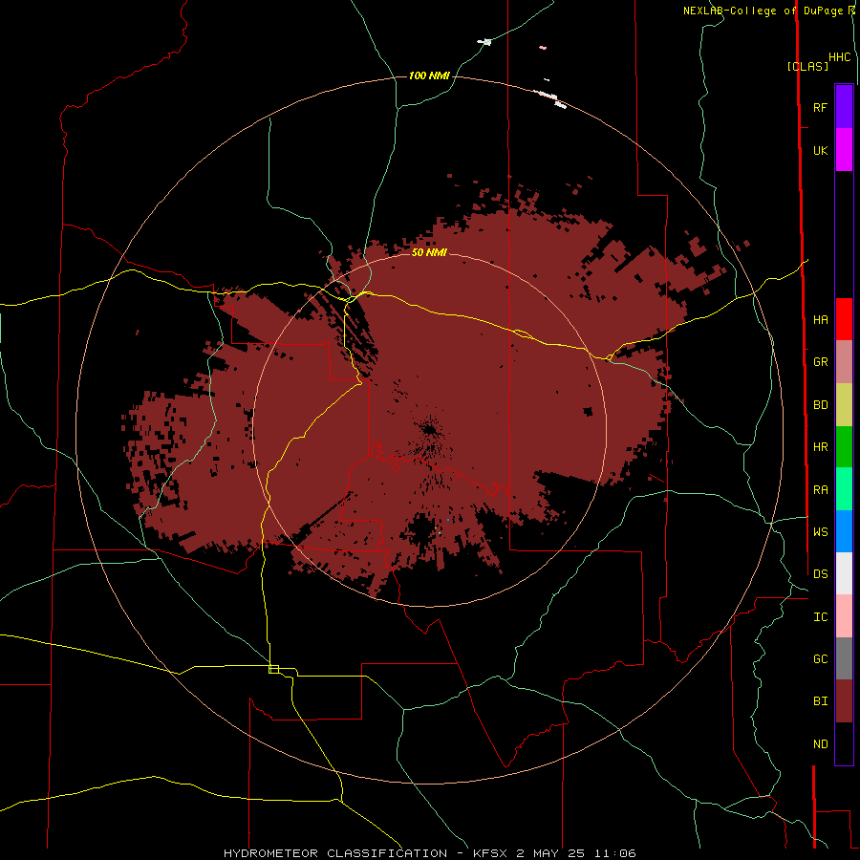Select the BI dark-red legend swatch
The height and width of the screenshot is (860, 860).
tap(844, 701)
